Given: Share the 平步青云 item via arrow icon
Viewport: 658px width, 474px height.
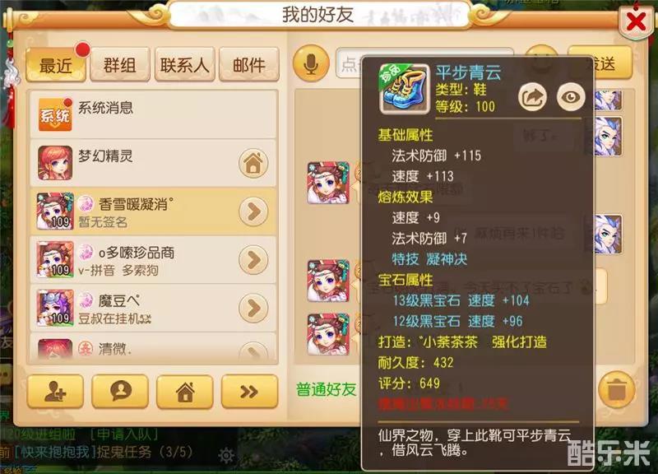Looking at the screenshot, I should pos(532,97).
